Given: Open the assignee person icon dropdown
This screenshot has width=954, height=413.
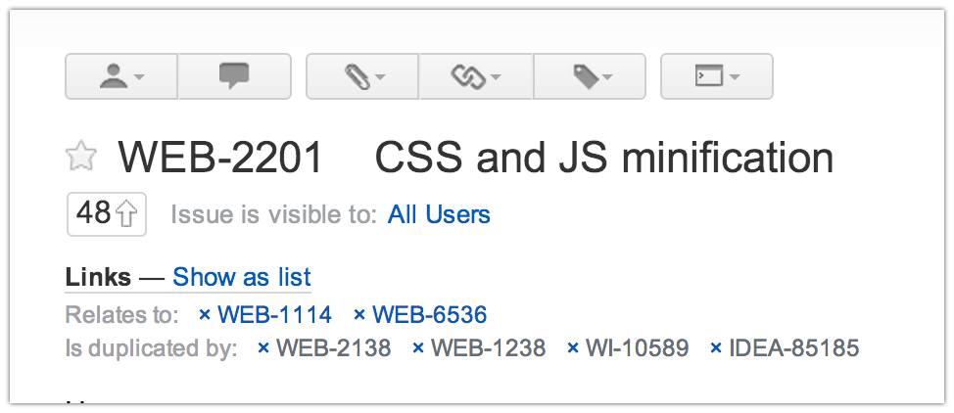Looking at the screenshot, I should (121, 76).
